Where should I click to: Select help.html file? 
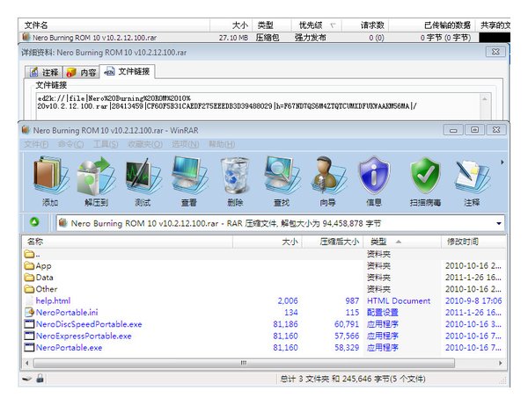[264, 300]
